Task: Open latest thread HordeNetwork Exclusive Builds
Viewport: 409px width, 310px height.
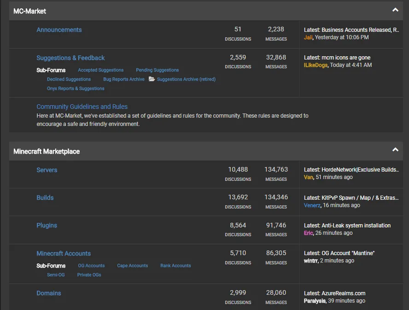Action: (x=360, y=170)
